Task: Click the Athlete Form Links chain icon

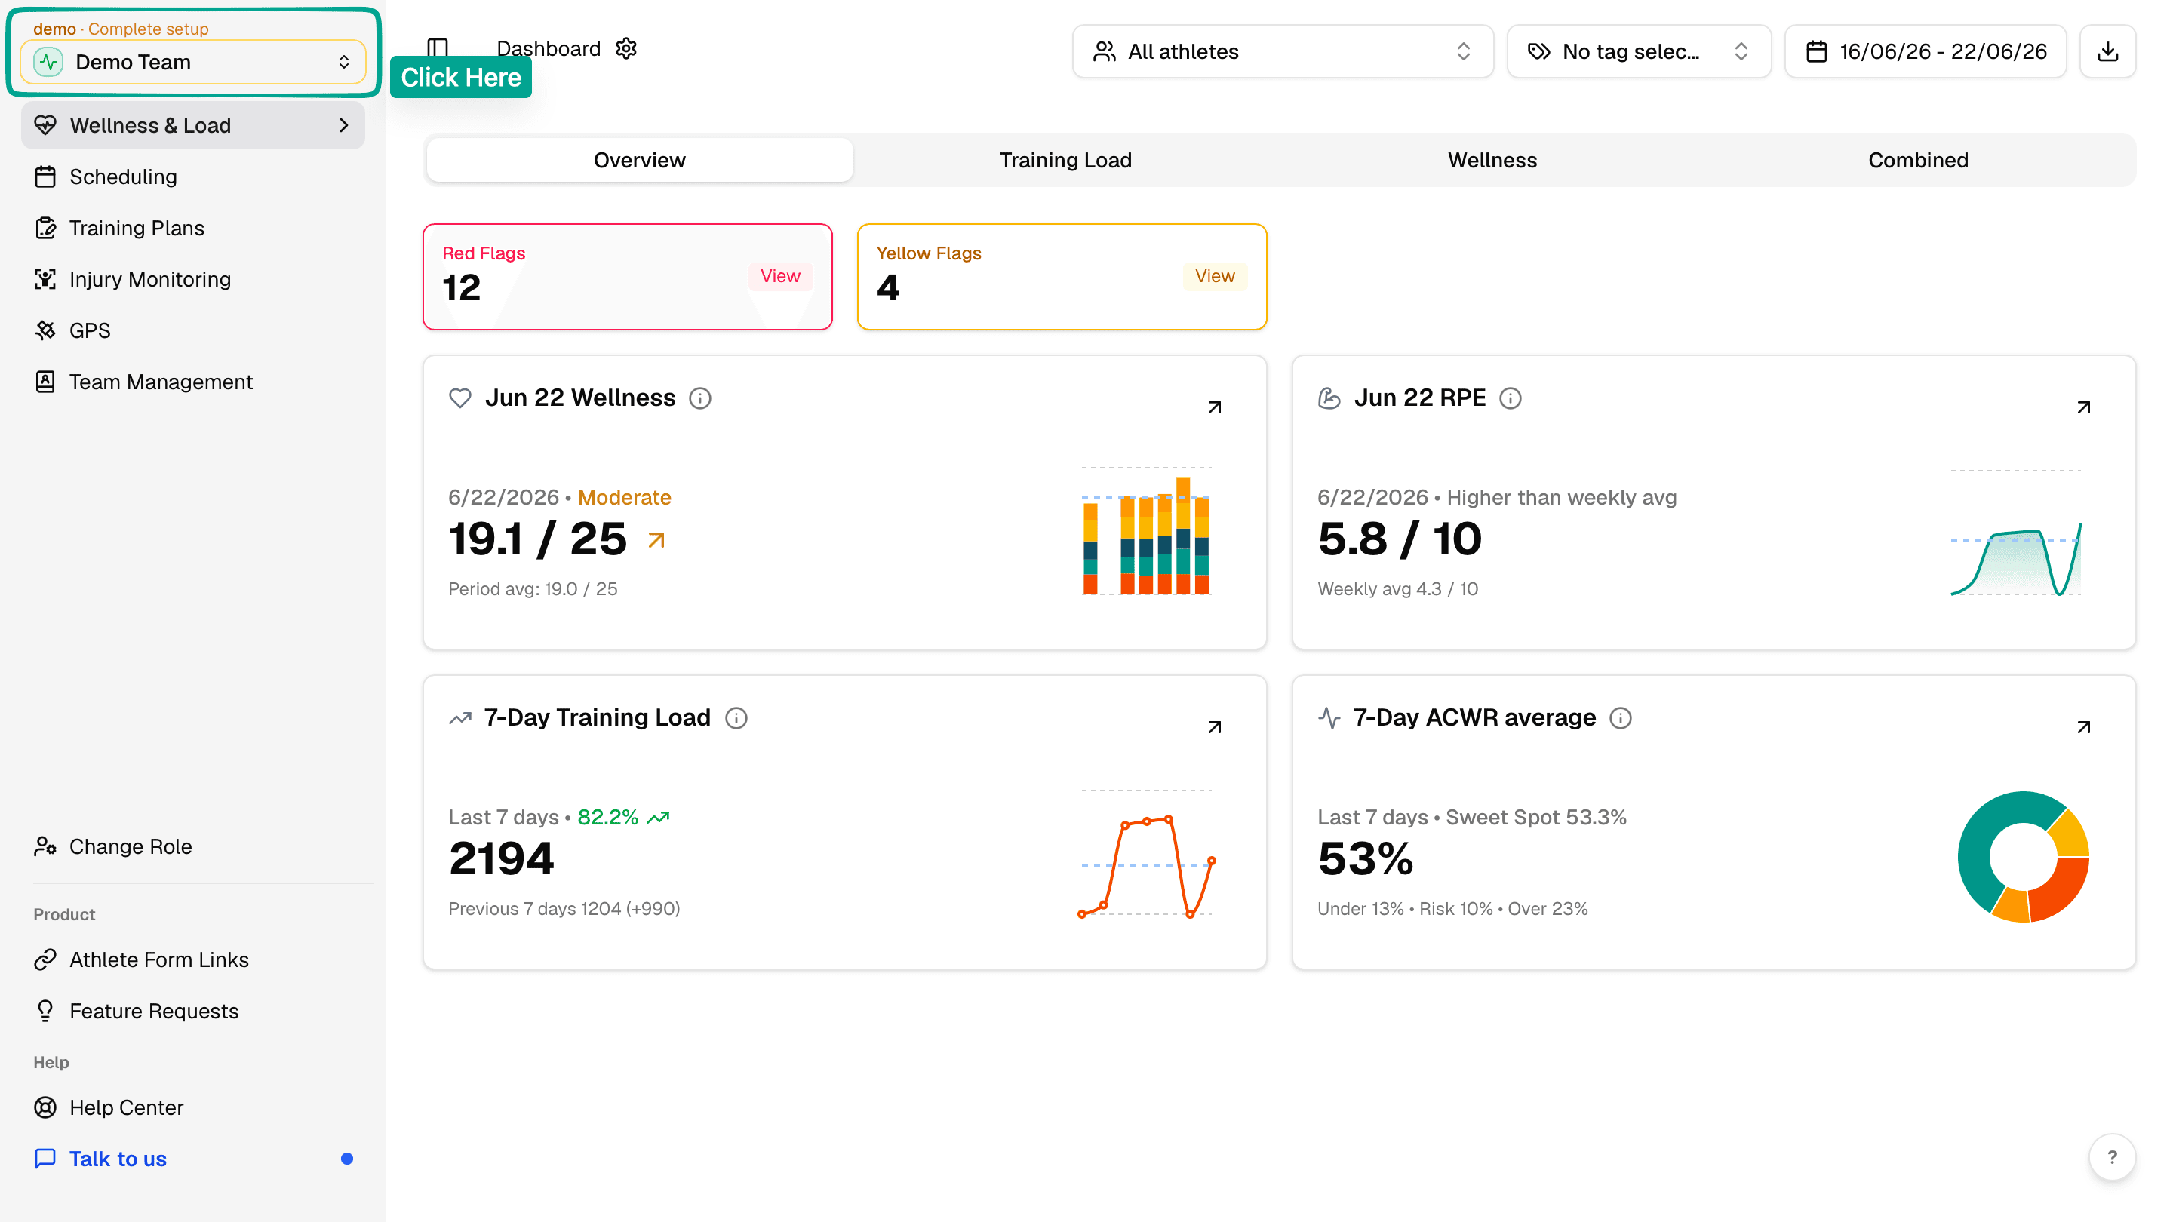Action: click(x=45, y=959)
